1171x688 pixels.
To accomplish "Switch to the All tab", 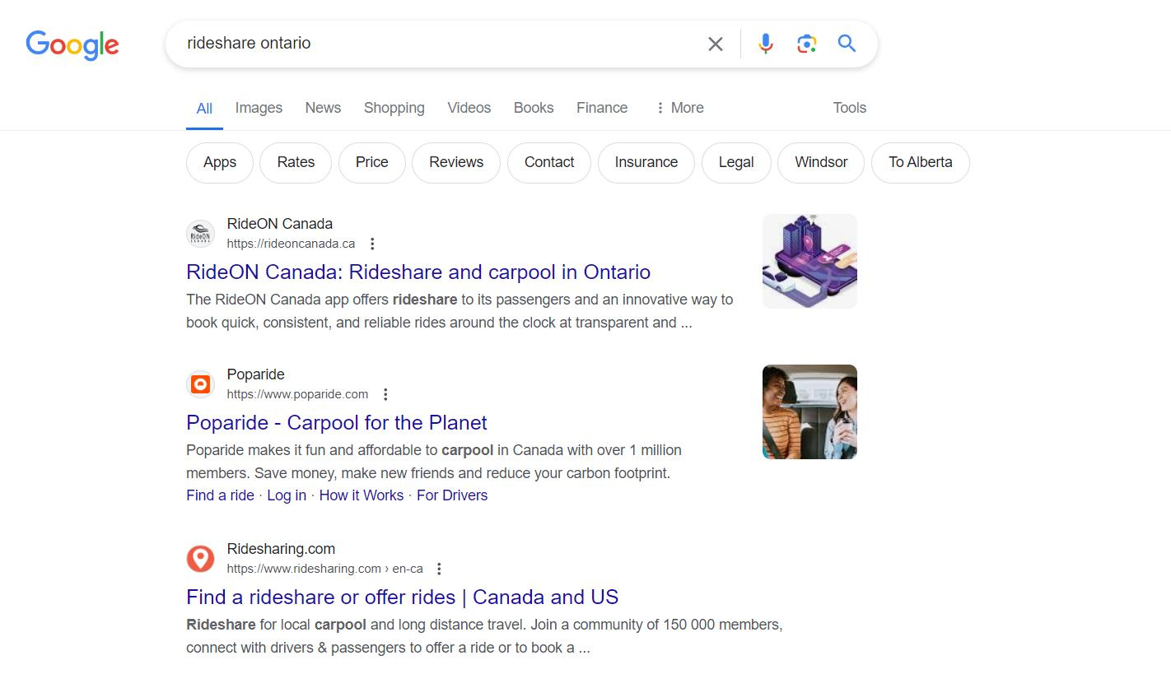I will 204,109.
